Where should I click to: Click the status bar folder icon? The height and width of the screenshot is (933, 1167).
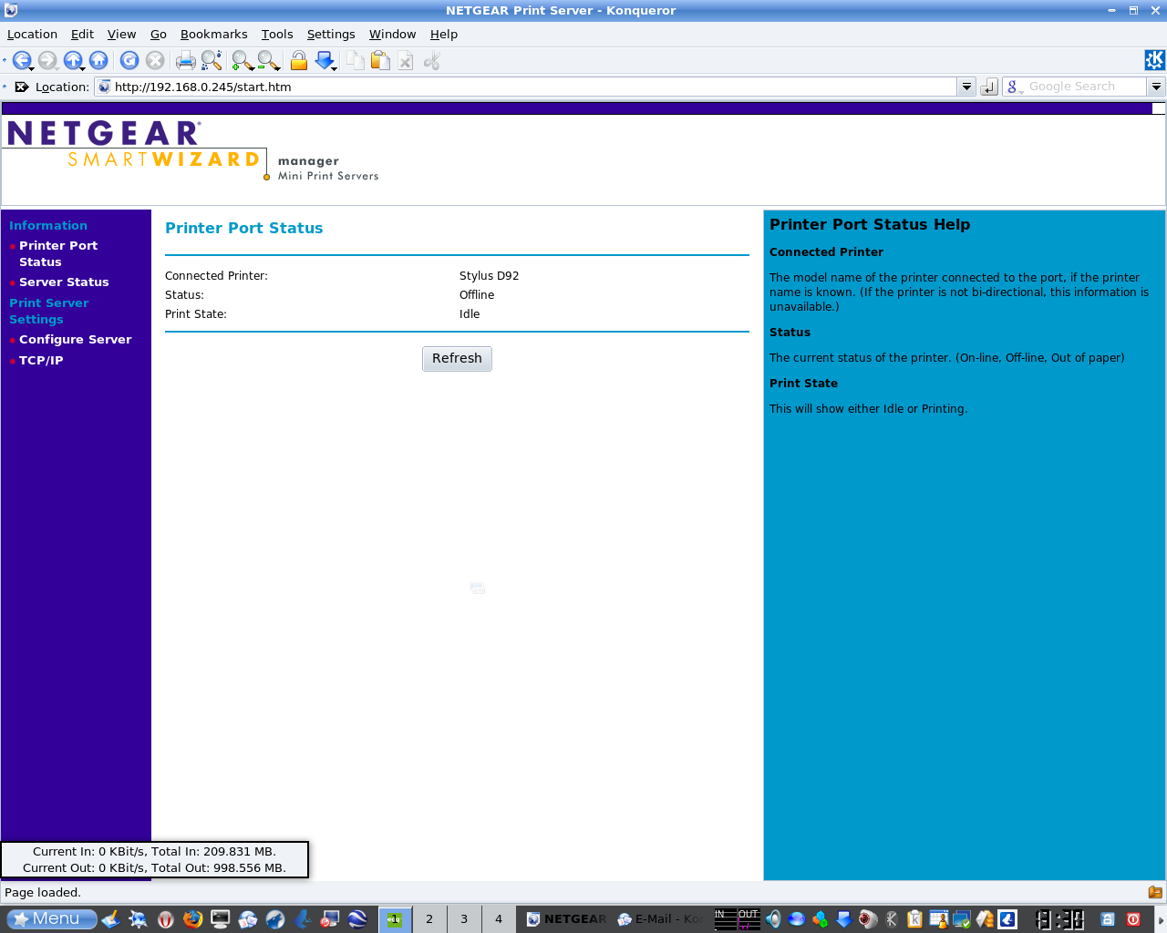pyautogui.click(x=1155, y=893)
